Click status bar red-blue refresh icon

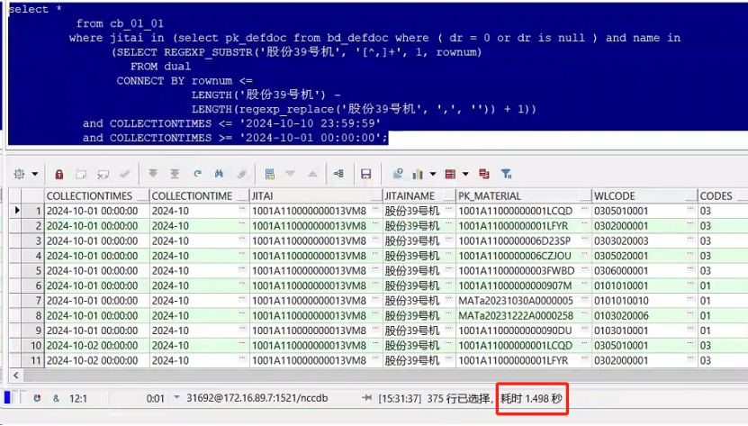tap(37, 398)
